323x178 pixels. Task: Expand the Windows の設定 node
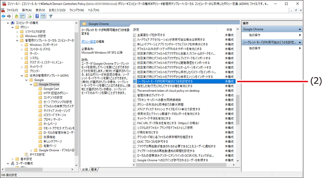(x=17, y=36)
